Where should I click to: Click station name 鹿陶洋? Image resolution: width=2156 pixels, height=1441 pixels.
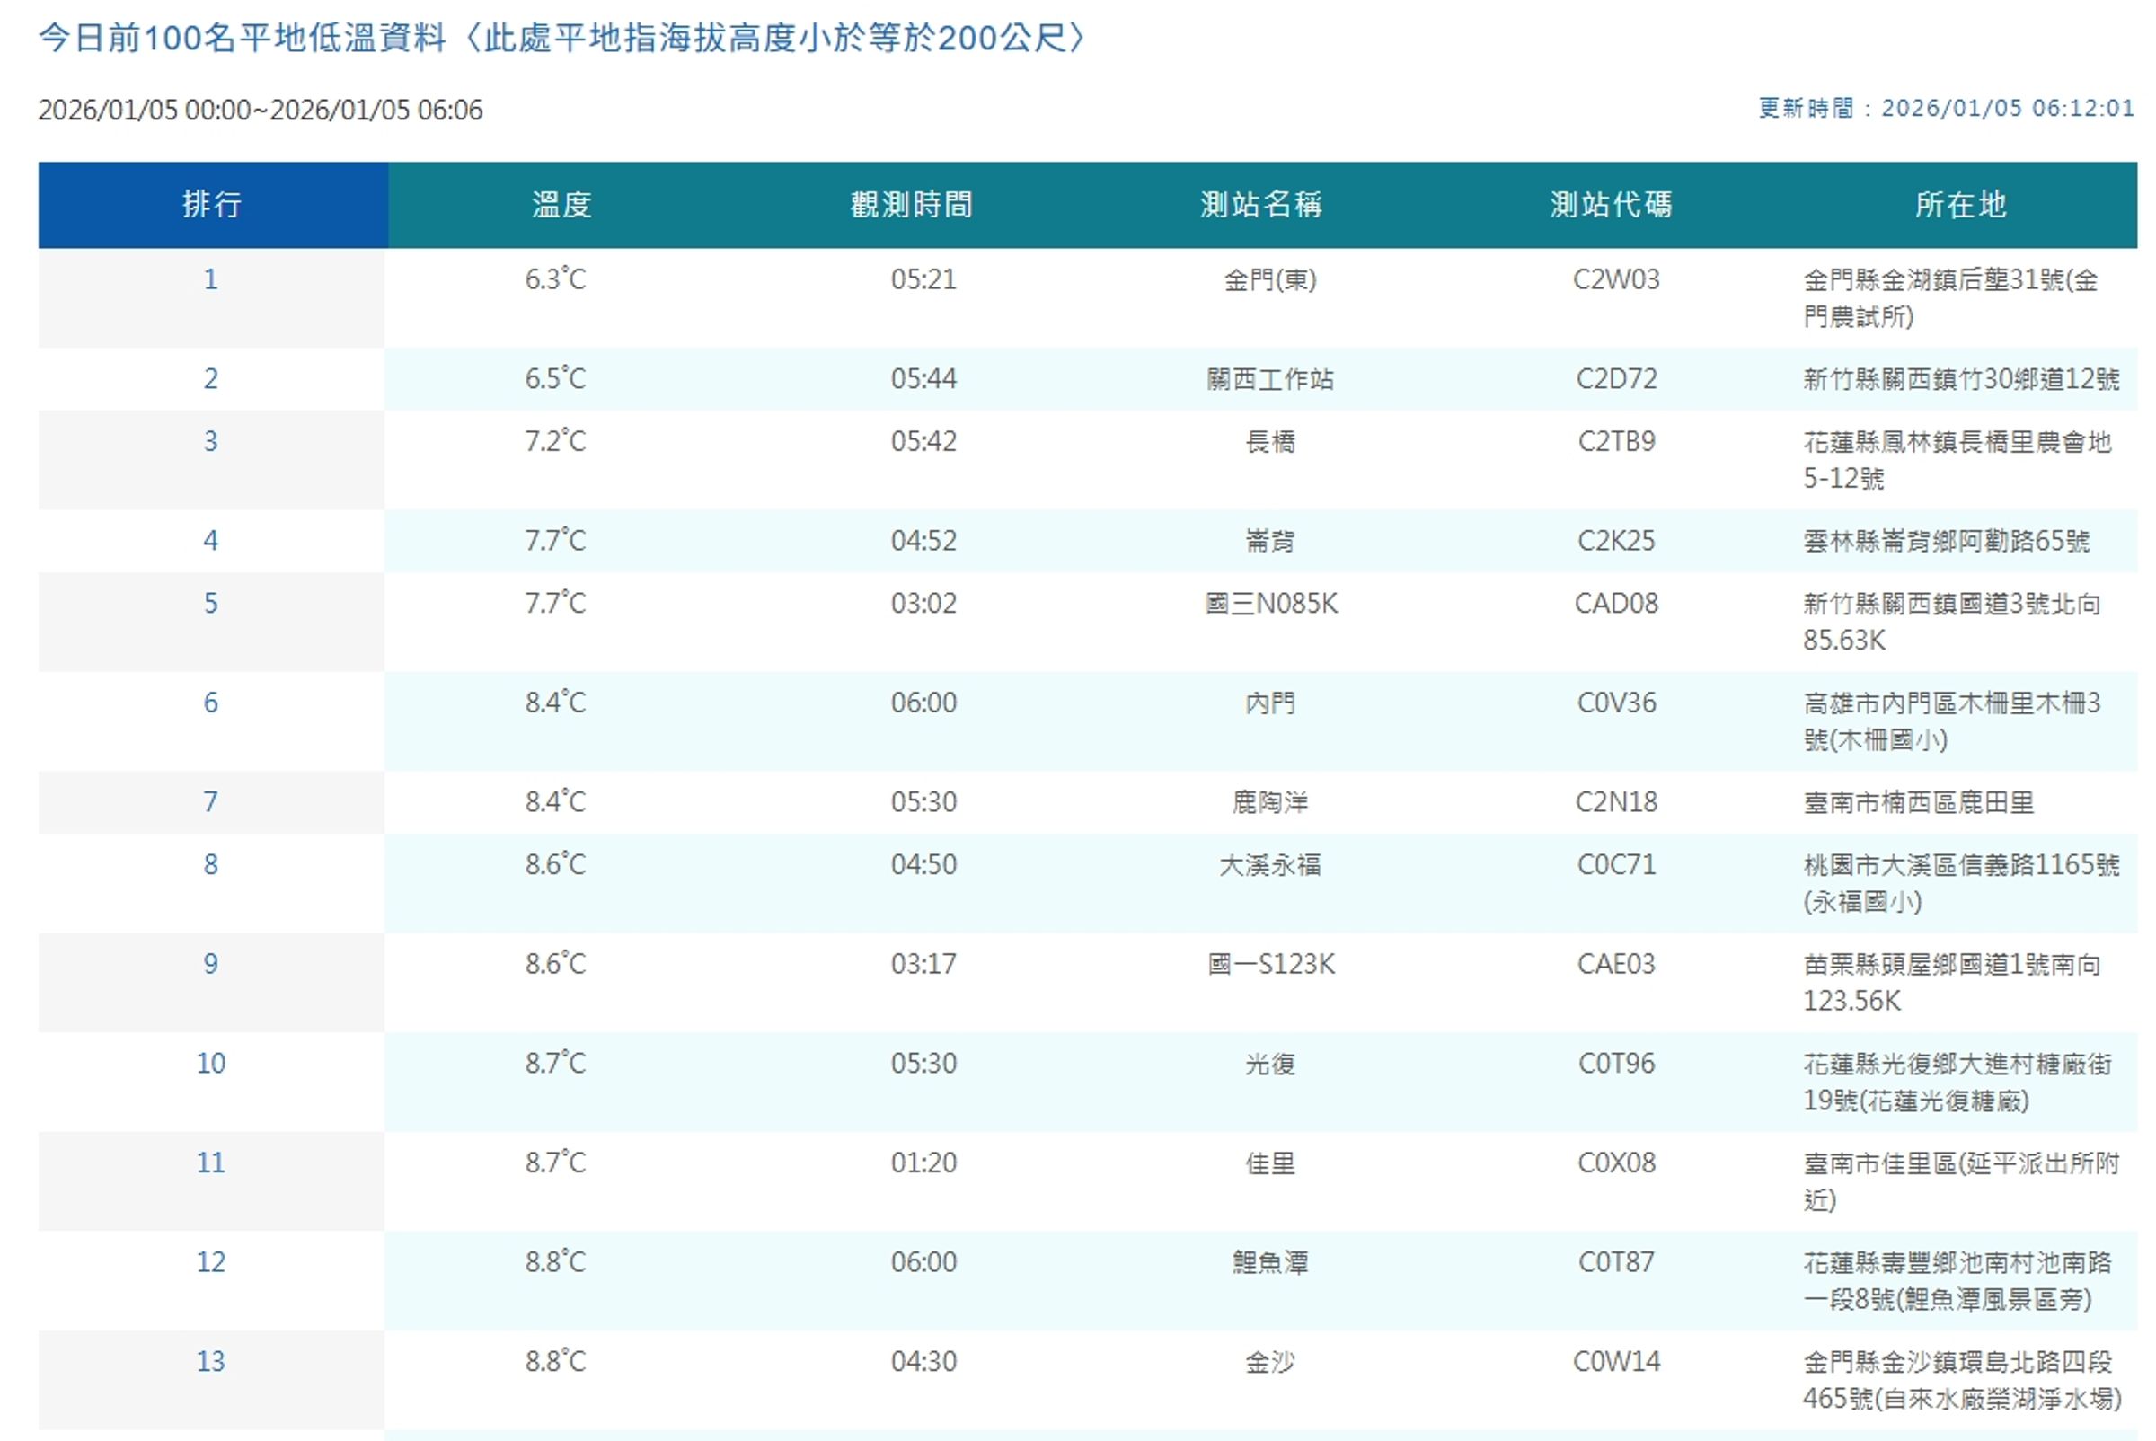point(1270,802)
